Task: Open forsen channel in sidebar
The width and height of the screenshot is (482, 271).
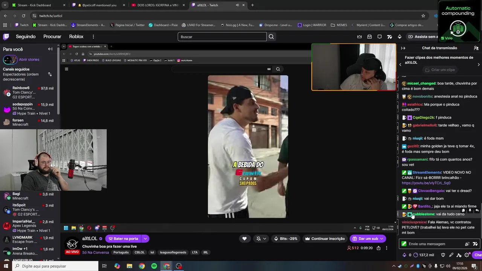Action: click(x=29, y=122)
